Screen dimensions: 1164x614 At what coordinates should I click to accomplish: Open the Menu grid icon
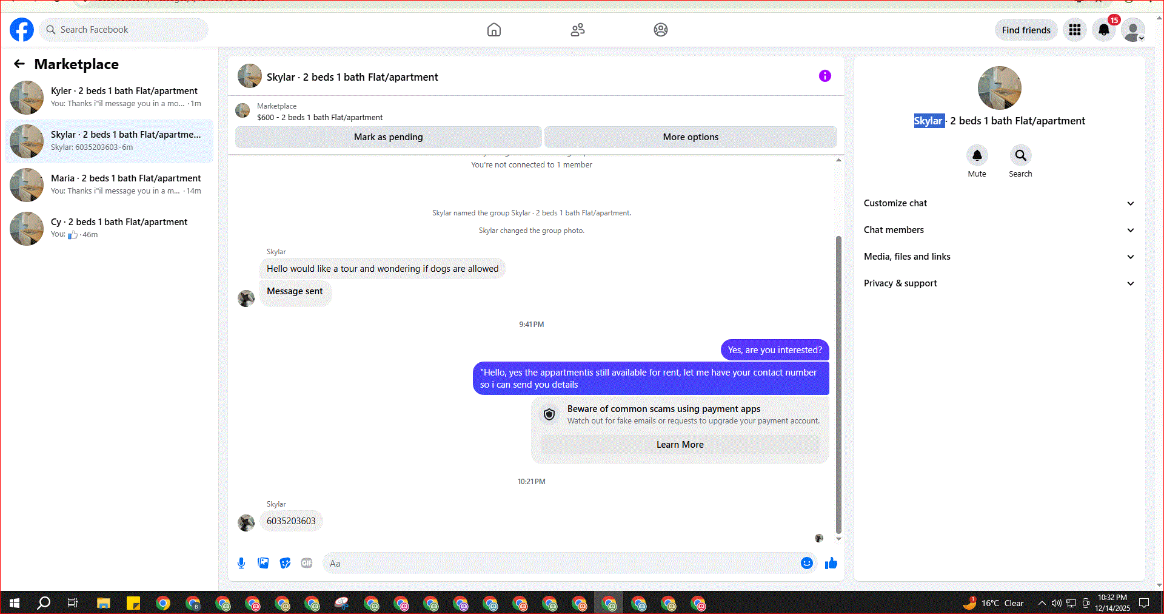tap(1075, 30)
